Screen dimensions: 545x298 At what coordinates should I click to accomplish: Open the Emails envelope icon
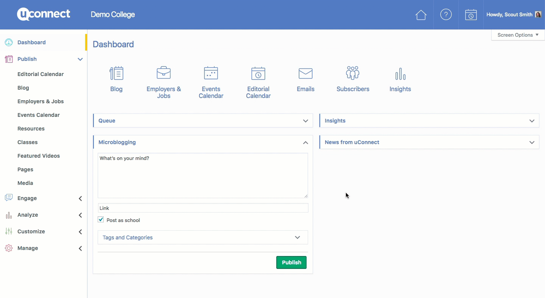tap(305, 73)
